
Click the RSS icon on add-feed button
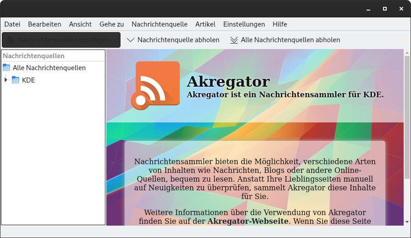(11, 40)
